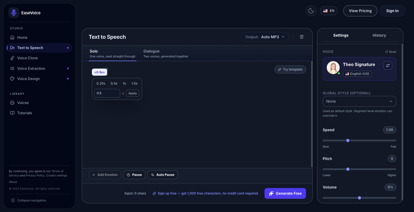Viewport: 414px width, 212px height.
Task: Click Generate Free button
Action: (285, 193)
